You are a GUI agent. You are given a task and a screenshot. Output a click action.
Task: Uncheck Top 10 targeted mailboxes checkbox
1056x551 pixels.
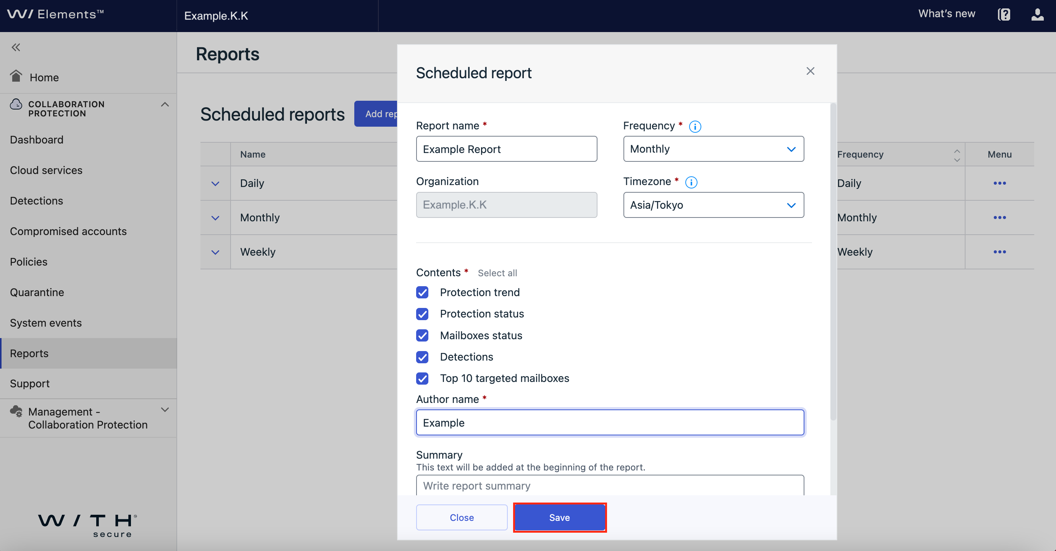[422, 379]
